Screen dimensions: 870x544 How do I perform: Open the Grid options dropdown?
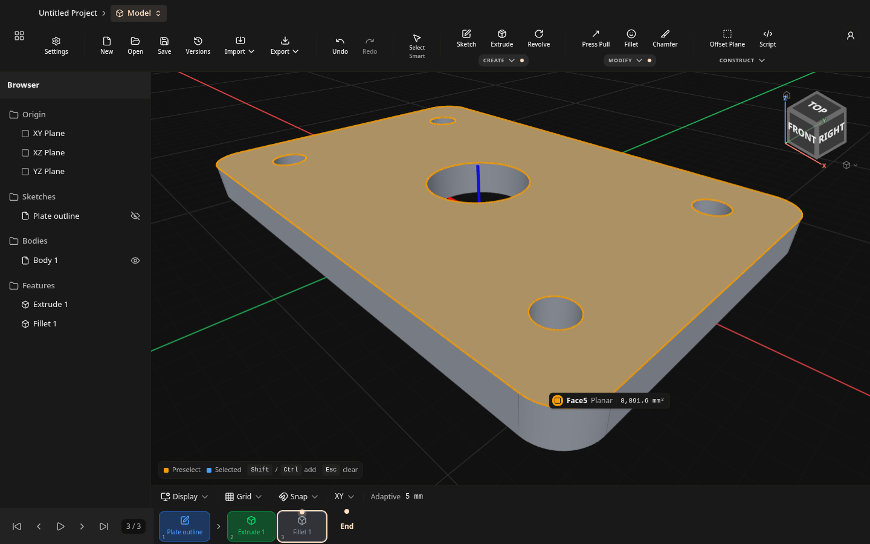point(243,497)
